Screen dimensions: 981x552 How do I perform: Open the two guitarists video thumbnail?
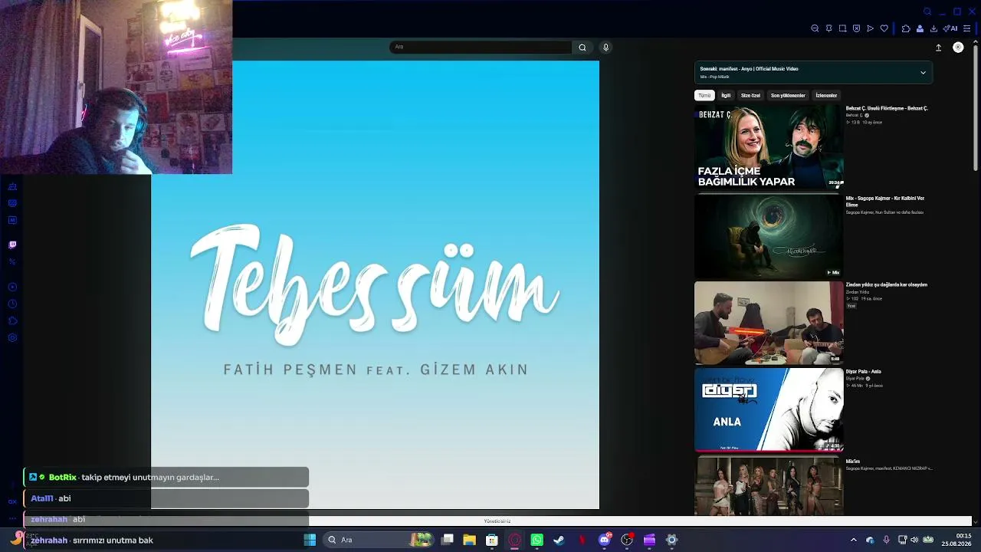[769, 323]
